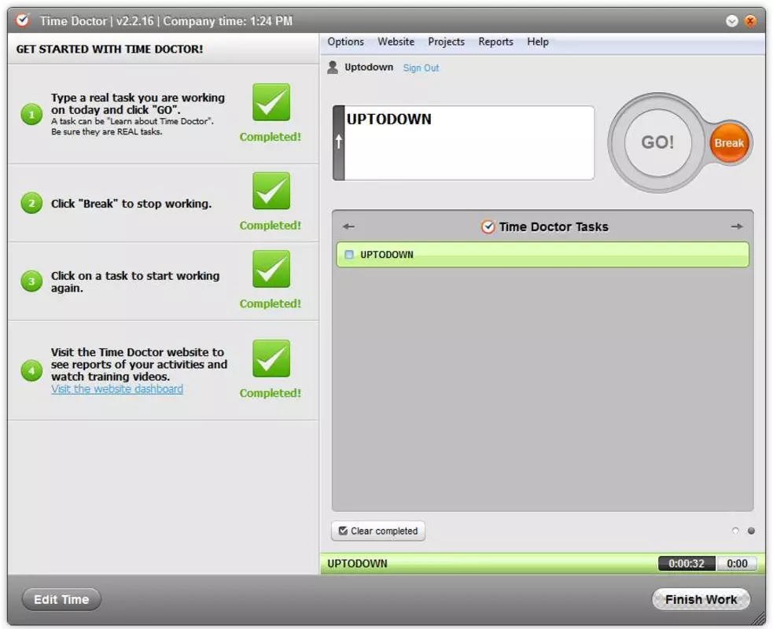Click the up arrow handle on task box
773x629 pixels.
click(339, 142)
